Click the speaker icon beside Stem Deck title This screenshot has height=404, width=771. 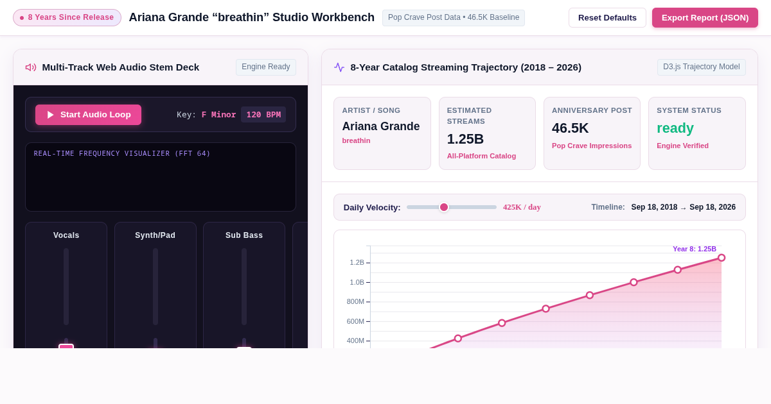coord(31,67)
